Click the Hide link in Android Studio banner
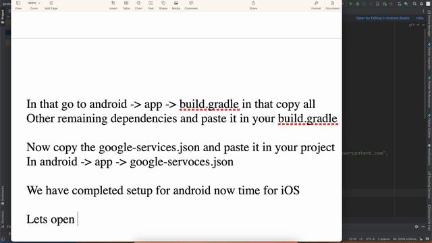This screenshot has width=432, height=243. click(420, 18)
